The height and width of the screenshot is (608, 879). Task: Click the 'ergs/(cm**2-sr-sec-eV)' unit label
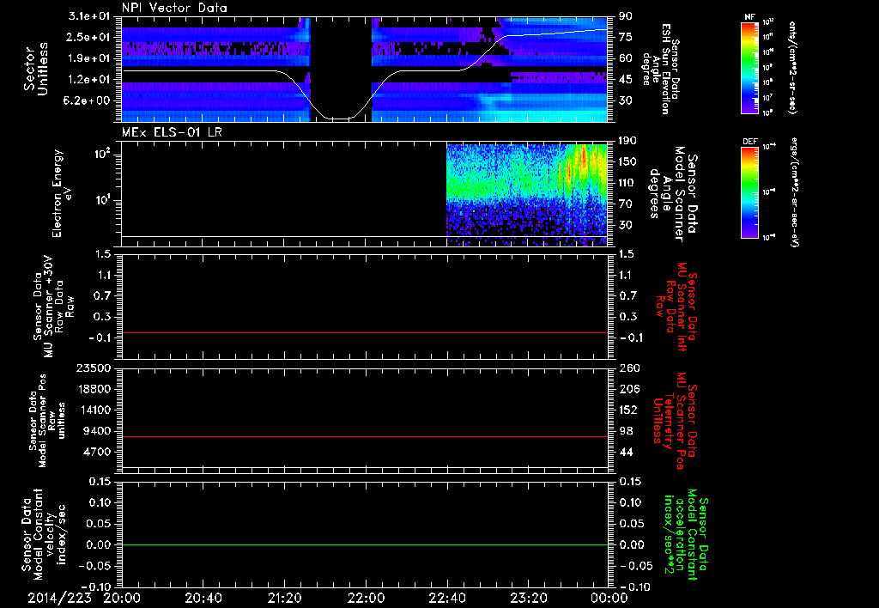(x=794, y=192)
